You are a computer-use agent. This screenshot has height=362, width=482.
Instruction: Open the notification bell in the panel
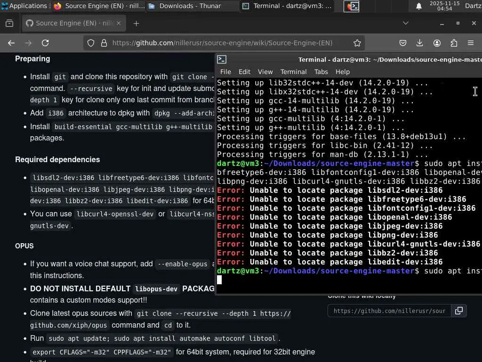pos(418,6)
